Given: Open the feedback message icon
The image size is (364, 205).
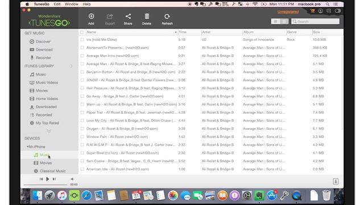Looking at the screenshot, I should coord(329,11).
